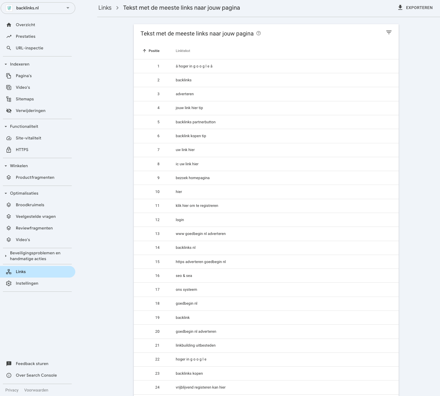This screenshot has width=440, height=396.
Task: Click the help icon next to the table title
Action: (258, 33)
